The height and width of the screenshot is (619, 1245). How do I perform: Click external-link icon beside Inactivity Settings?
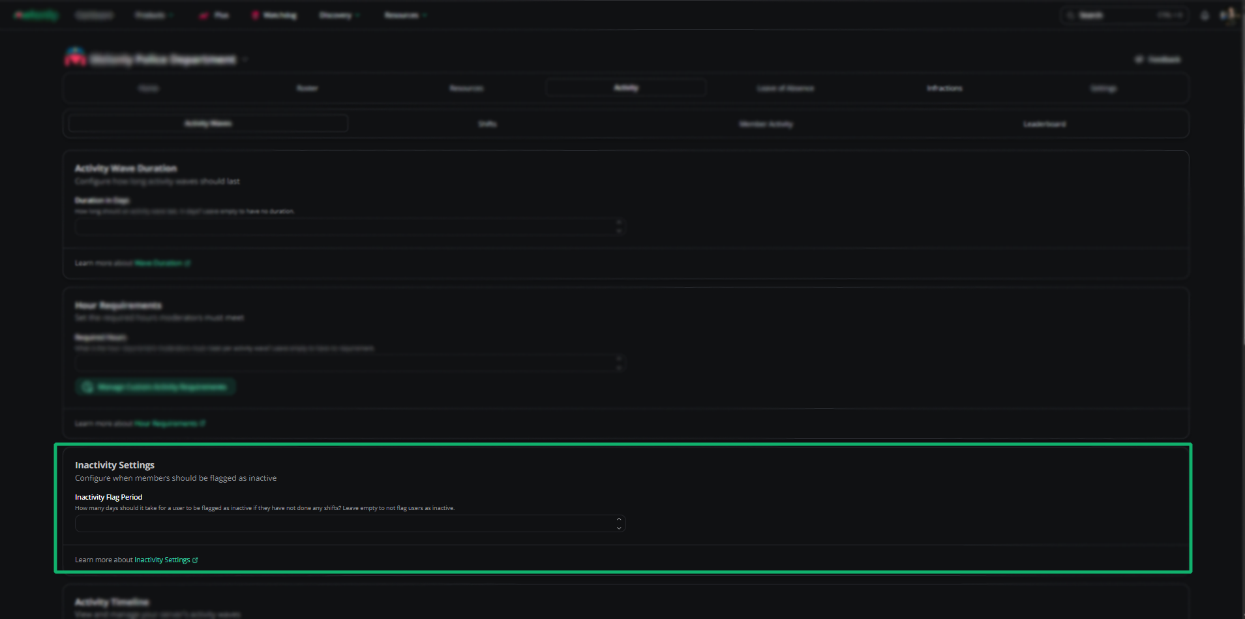tap(196, 560)
